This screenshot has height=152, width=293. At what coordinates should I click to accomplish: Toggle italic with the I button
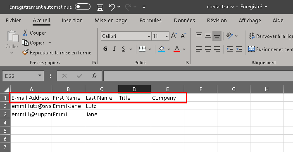114,49
